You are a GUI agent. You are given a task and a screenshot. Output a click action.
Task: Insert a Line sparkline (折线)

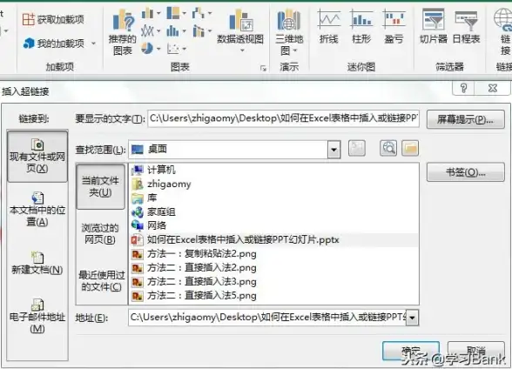pyautogui.click(x=329, y=27)
